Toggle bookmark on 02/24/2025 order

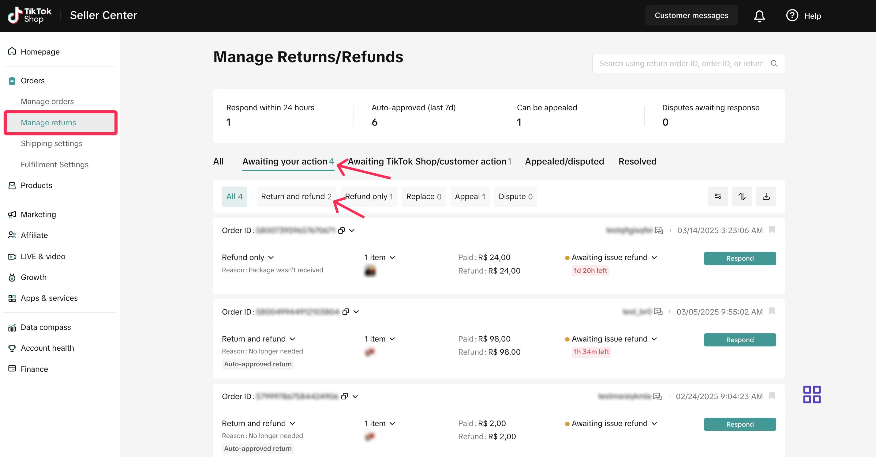[772, 395]
